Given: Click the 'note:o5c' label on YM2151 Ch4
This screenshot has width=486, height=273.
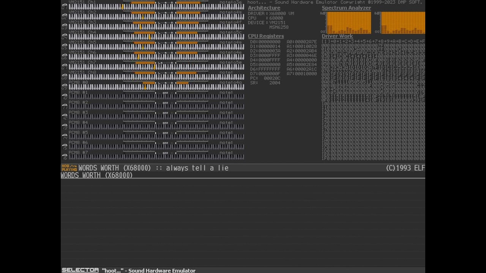Looking at the screenshot, I should click(x=230, y=32).
